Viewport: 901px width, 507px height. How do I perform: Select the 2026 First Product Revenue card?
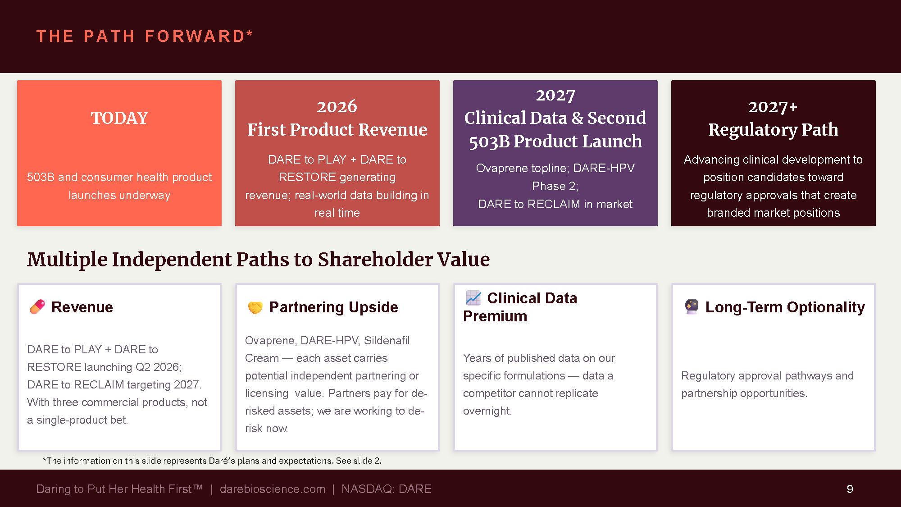pos(337,153)
